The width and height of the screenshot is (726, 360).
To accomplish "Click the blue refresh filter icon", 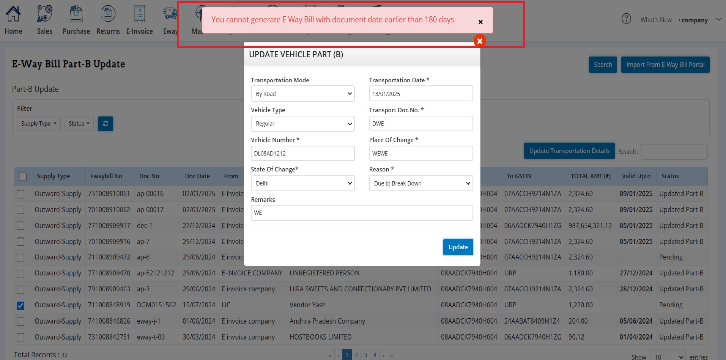I will (106, 124).
